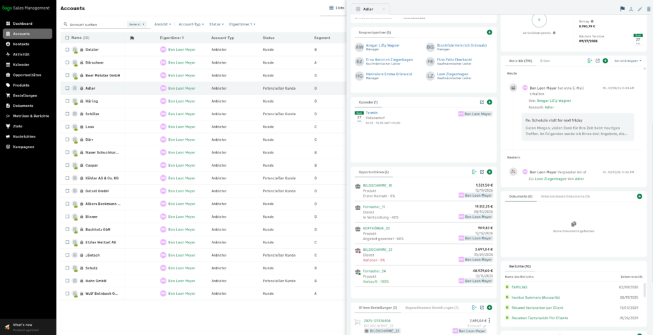This screenshot has width=653, height=335.
Task: Click the S+ icon in Opportunitäten panel
Action: tap(474, 172)
